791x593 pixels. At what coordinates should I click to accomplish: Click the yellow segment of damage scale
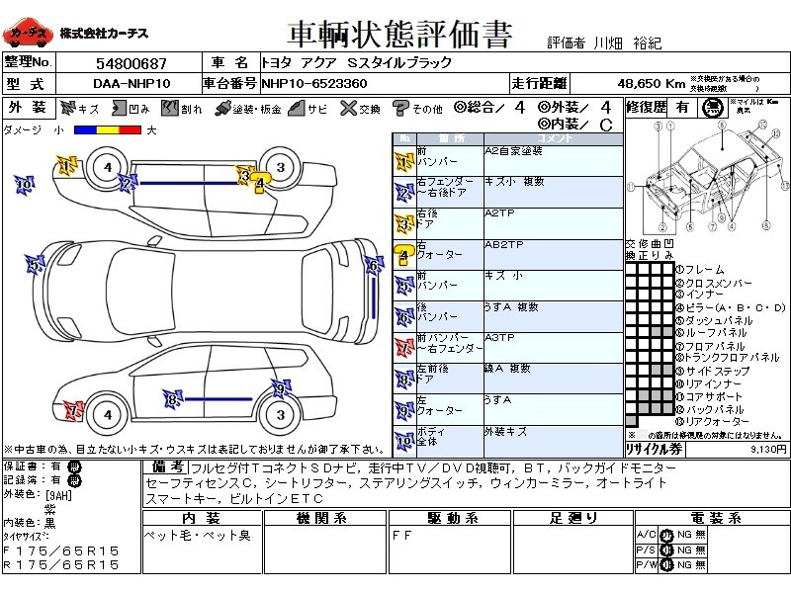(x=108, y=130)
